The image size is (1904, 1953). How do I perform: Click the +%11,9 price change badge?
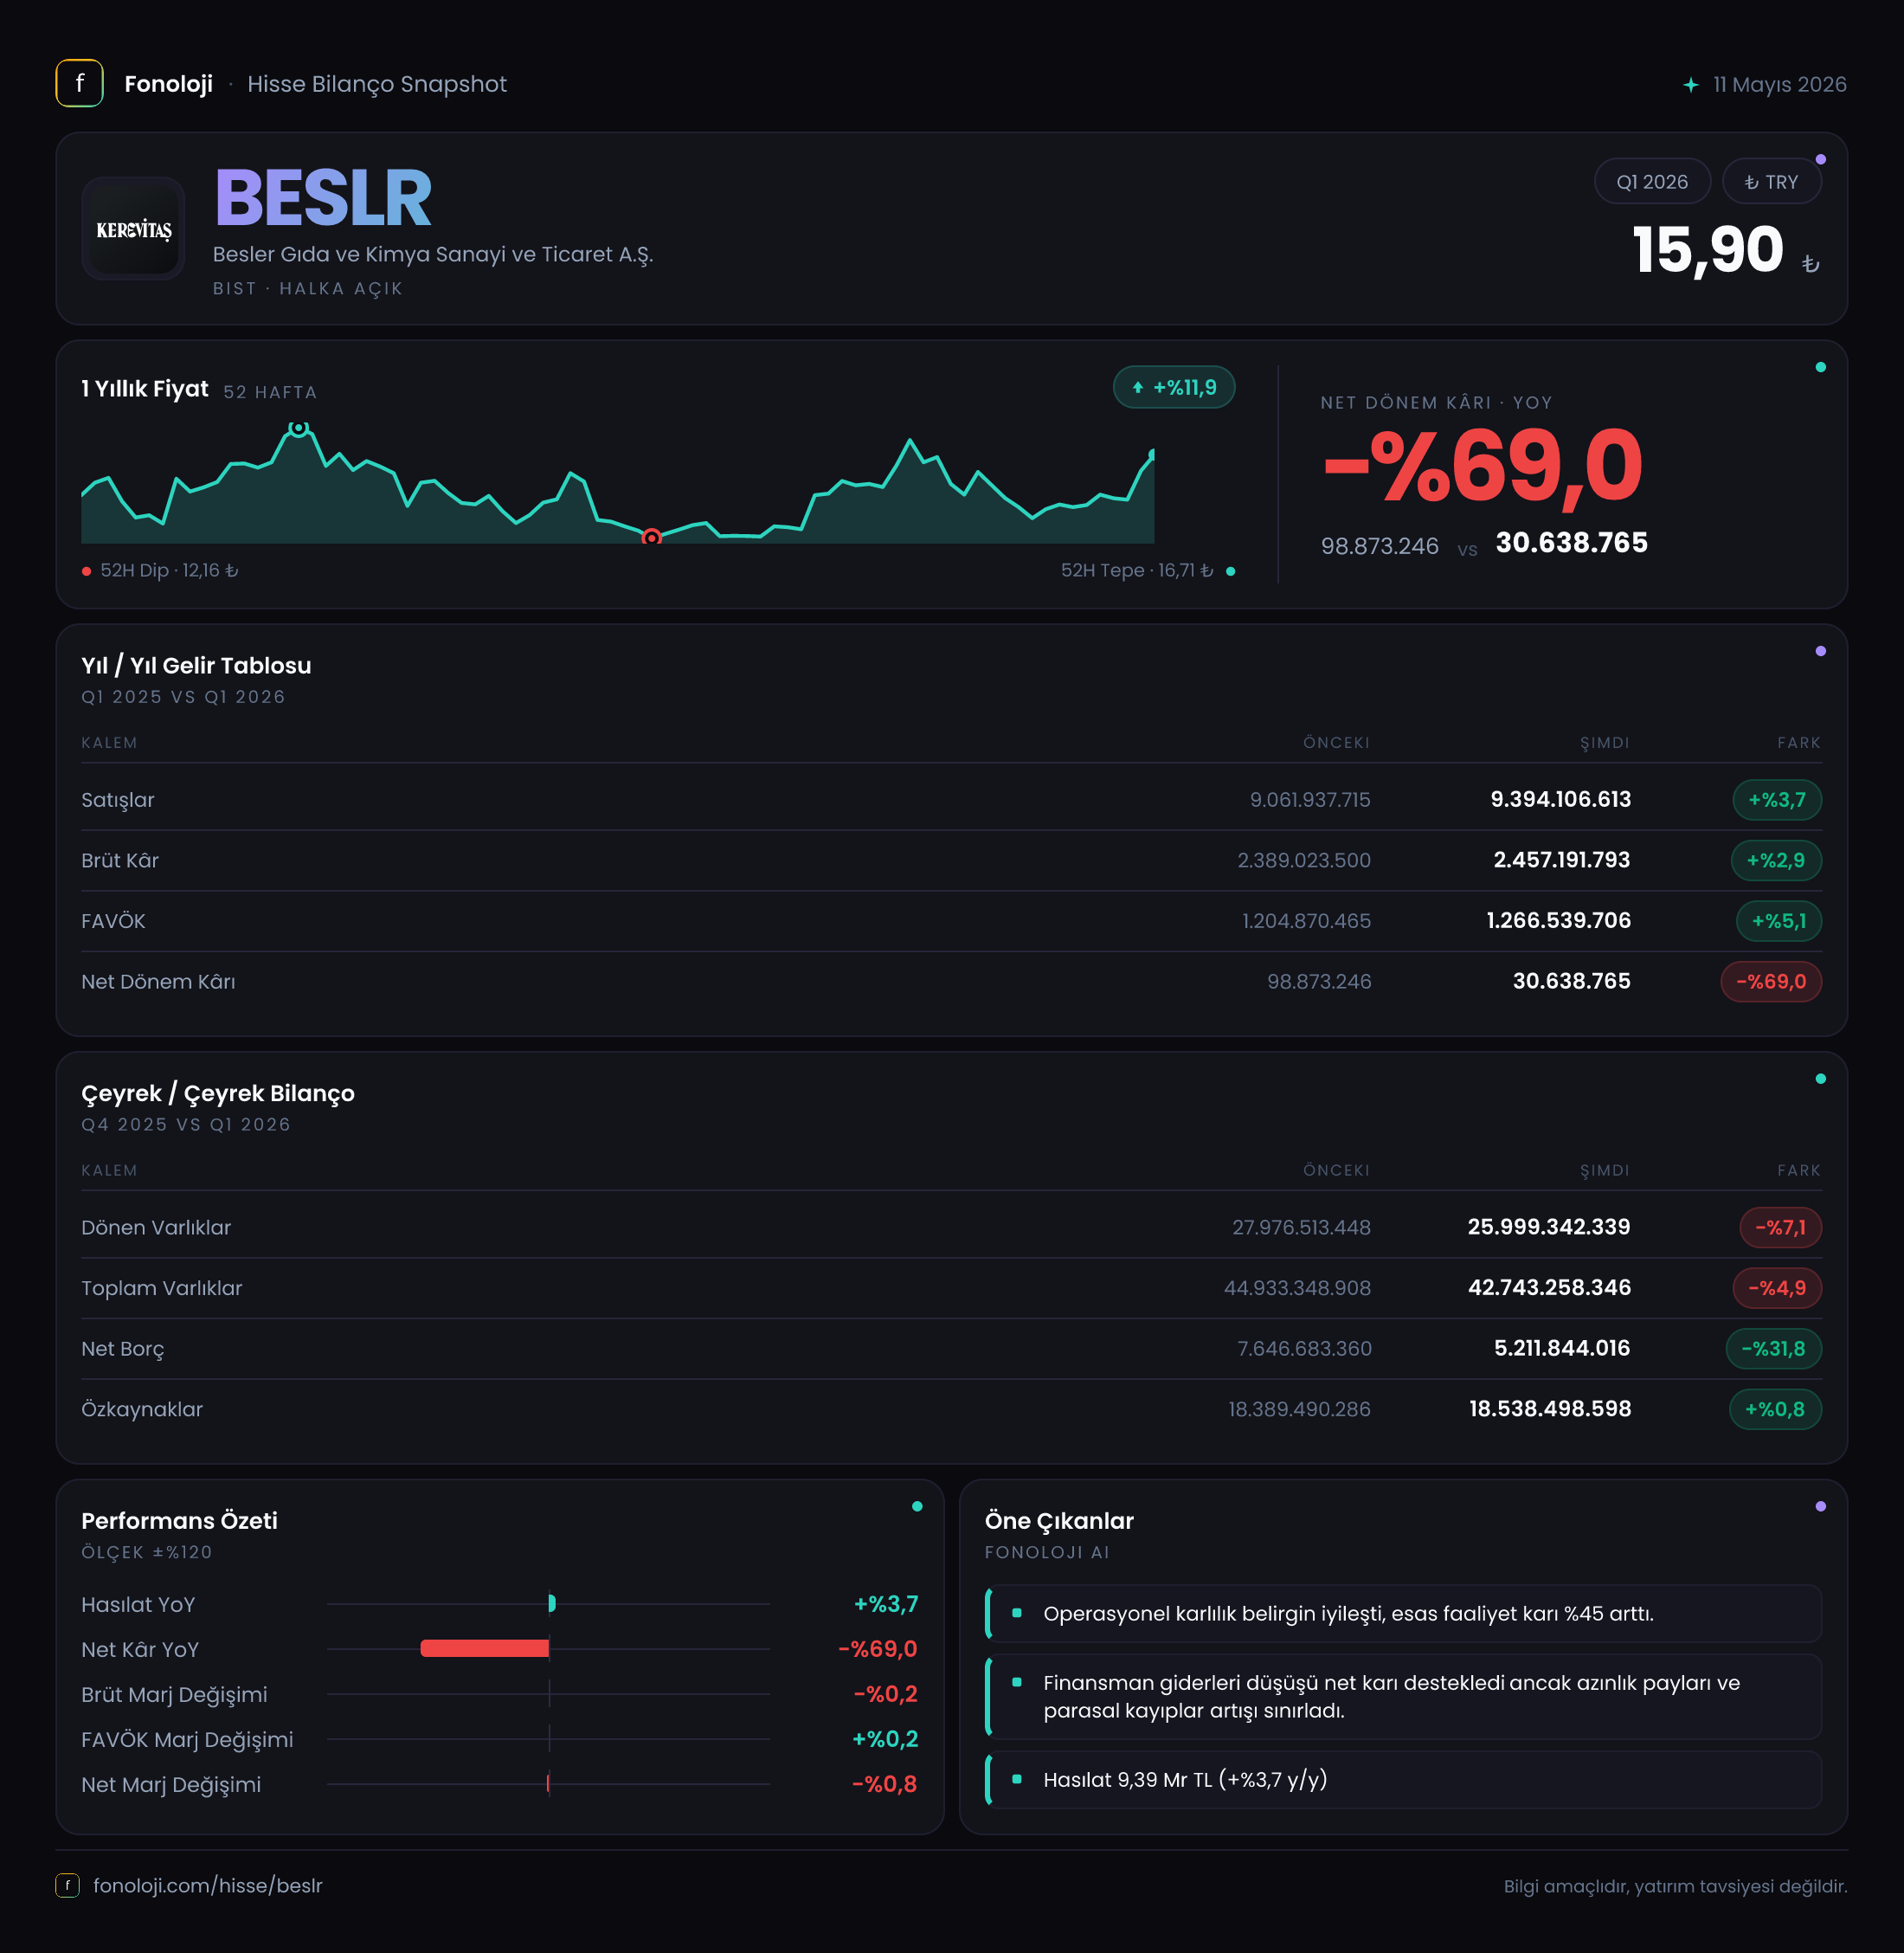click(1174, 387)
